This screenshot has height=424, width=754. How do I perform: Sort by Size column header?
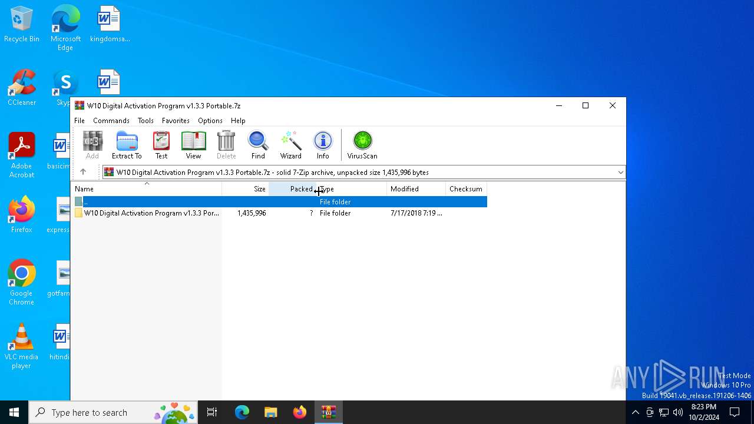pos(245,189)
